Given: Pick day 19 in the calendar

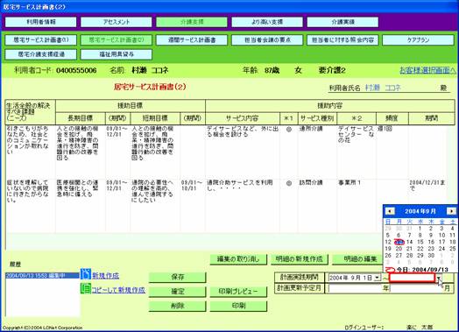Looking at the screenshot, I should point(388,249).
